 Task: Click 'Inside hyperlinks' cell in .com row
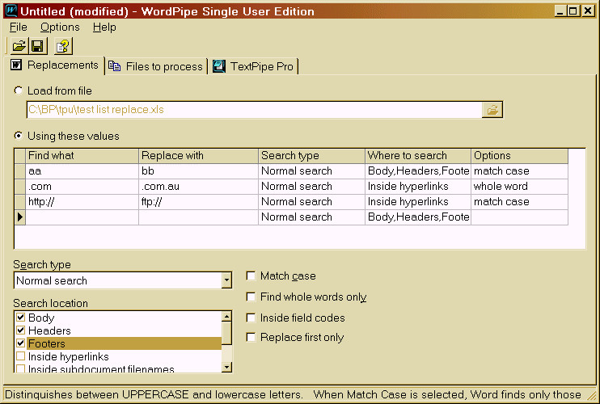[x=418, y=187]
